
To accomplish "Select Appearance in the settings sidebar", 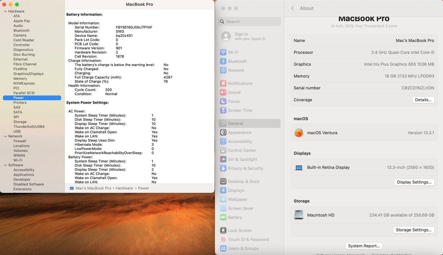I will point(239,132).
